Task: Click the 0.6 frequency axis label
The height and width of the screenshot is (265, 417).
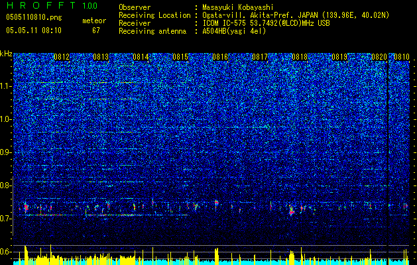Action: pos(6,252)
